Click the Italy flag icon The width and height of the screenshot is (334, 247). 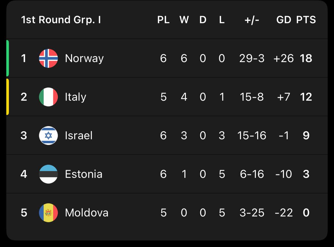pyautogui.click(x=48, y=97)
